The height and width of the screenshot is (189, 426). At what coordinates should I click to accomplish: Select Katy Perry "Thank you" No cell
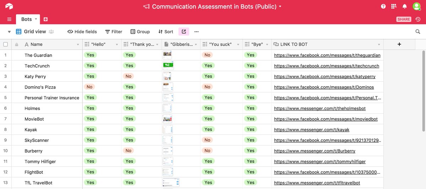coord(129,76)
